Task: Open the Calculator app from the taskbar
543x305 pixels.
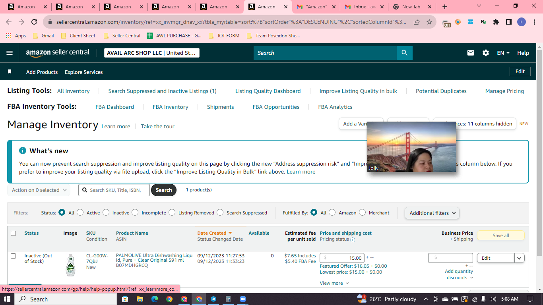Action: (228, 299)
